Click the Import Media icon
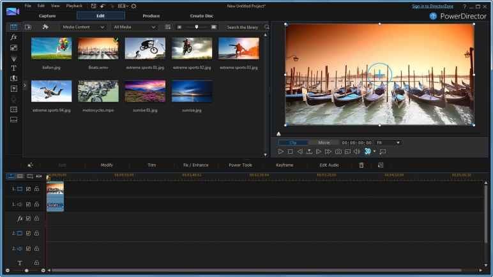The image size is (493, 277). click(x=28, y=27)
